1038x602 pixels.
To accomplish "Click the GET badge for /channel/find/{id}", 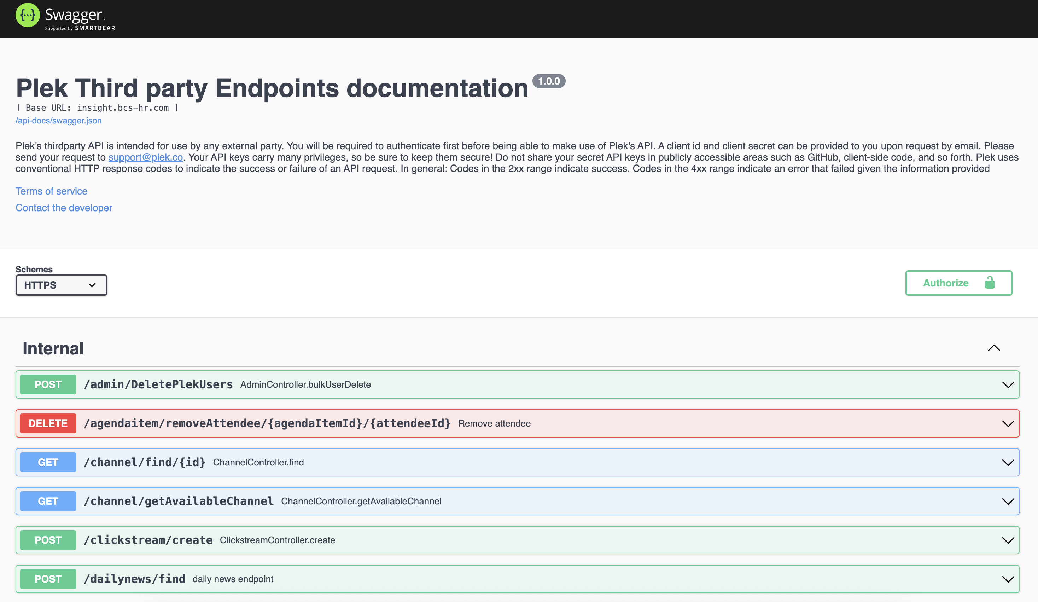I will click(48, 462).
